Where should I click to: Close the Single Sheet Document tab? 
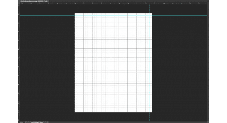tap(19, 1)
